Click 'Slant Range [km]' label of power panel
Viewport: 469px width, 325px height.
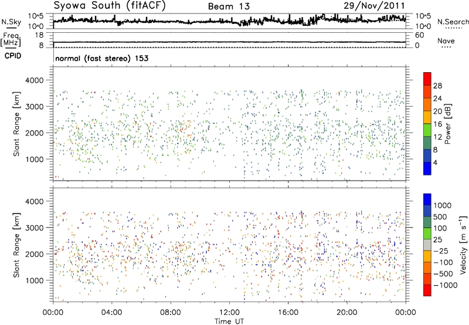pyautogui.click(x=16, y=124)
